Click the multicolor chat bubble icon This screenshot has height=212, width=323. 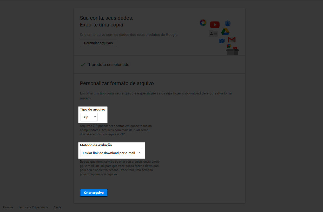pos(229,46)
